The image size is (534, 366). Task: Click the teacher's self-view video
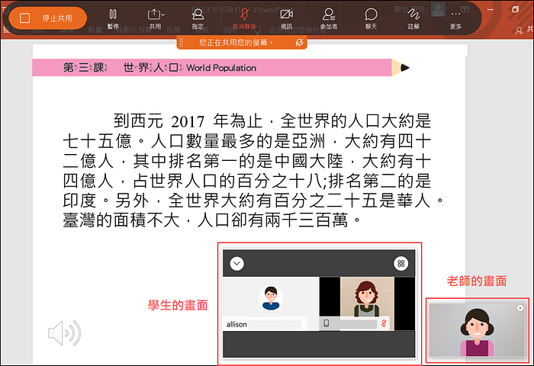[x=477, y=330]
